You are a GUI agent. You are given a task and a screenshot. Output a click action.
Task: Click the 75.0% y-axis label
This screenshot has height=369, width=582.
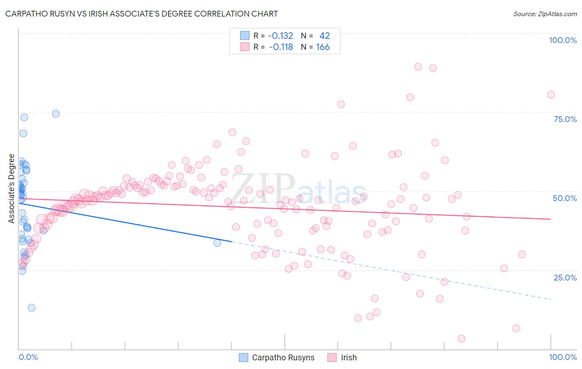[565, 119]
